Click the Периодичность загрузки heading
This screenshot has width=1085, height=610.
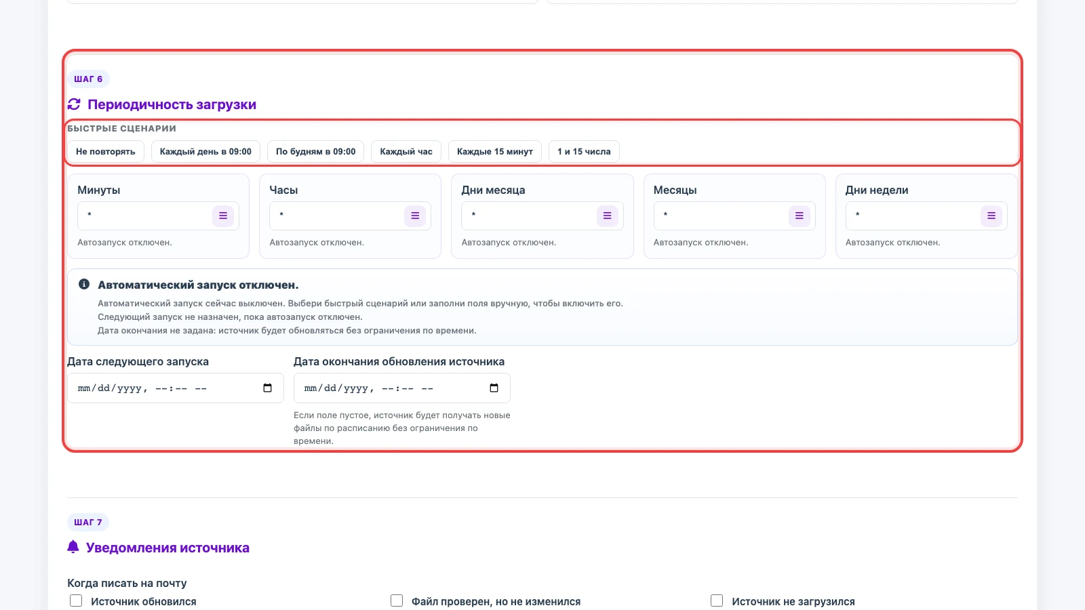click(x=172, y=104)
